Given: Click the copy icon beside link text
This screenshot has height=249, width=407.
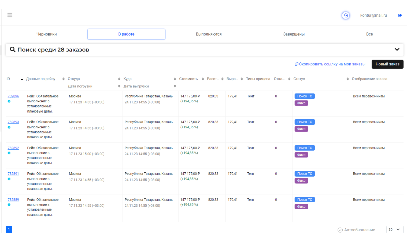Looking at the screenshot, I should pos(297,64).
